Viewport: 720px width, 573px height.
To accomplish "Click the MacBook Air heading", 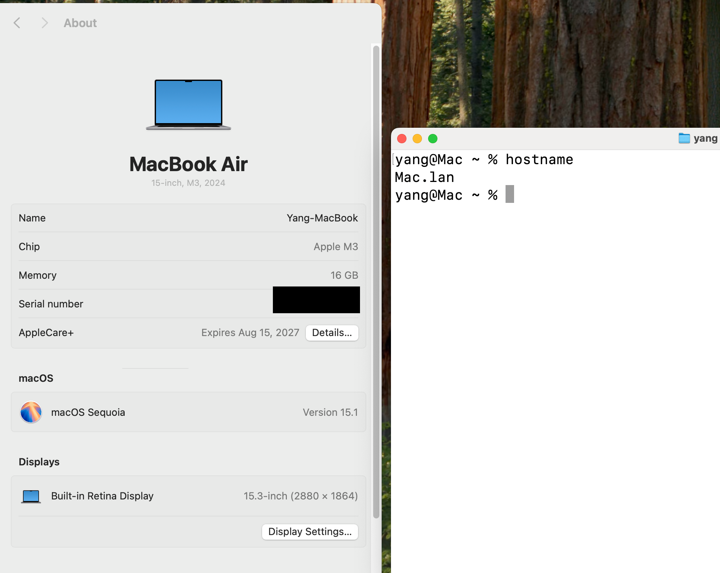I will [189, 164].
